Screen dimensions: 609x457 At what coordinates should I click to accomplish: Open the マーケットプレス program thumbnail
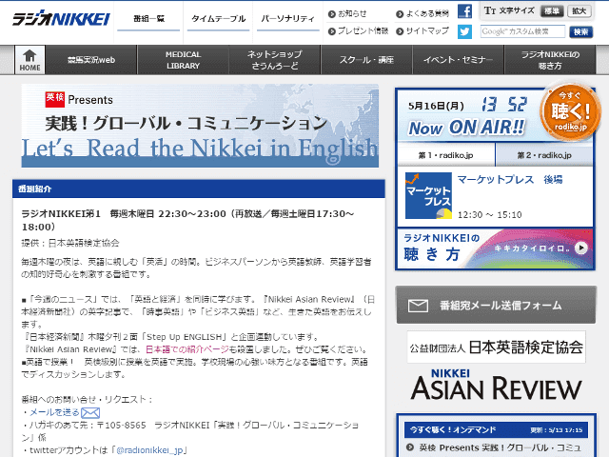[x=428, y=196]
